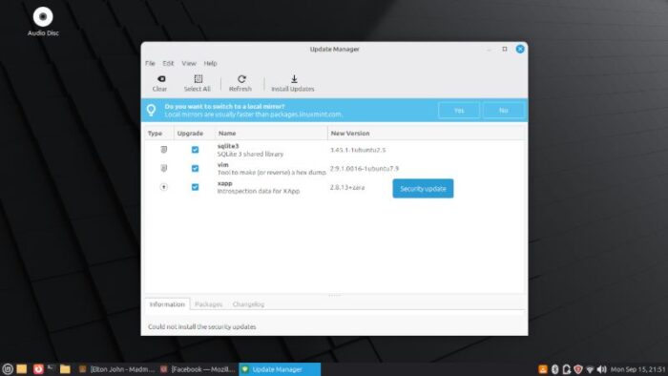Screen dimensions: 668x376
Task: Refresh the update list
Action: tap(240, 83)
